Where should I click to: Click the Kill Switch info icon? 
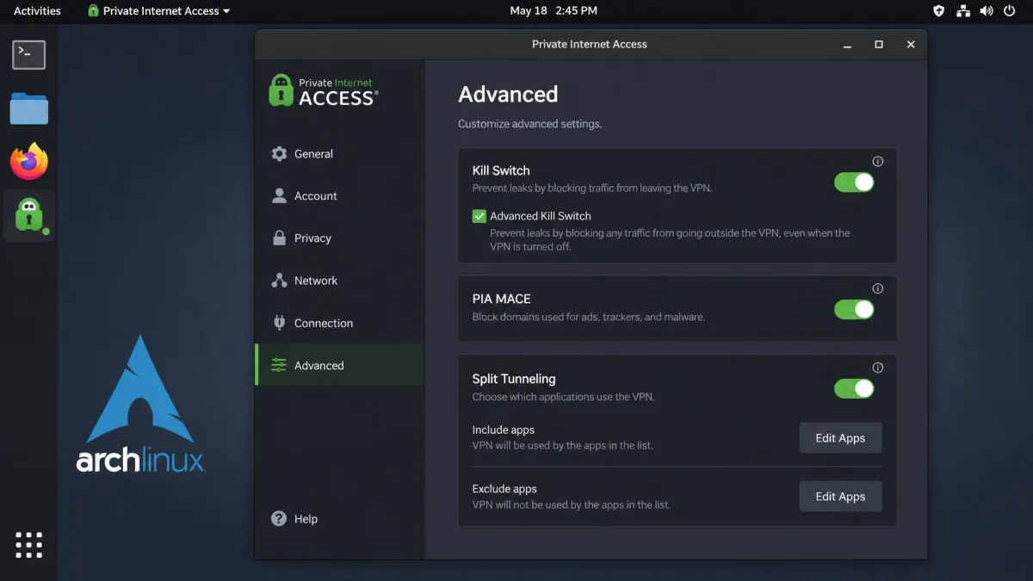click(878, 161)
